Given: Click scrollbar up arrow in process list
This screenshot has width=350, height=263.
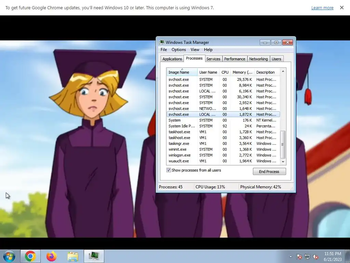Looking at the screenshot, I should point(283,71).
